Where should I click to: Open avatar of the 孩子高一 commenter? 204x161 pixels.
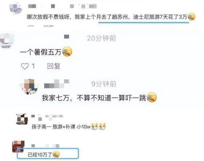pos(22,119)
